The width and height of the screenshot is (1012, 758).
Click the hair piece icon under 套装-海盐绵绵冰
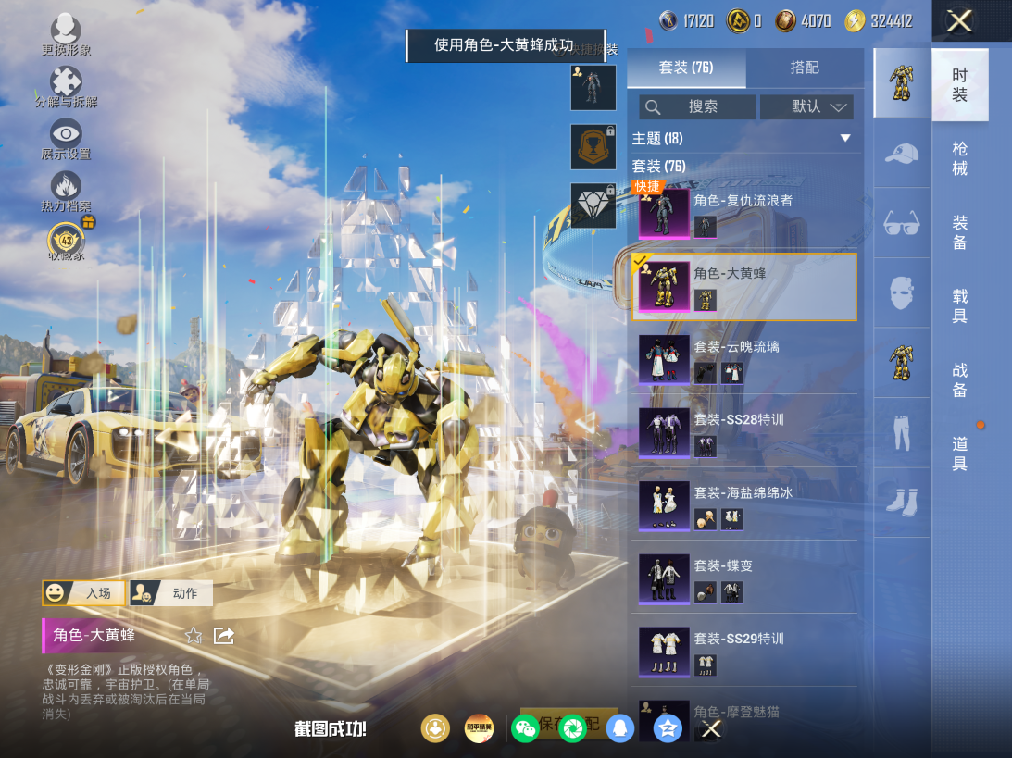tap(705, 518)
